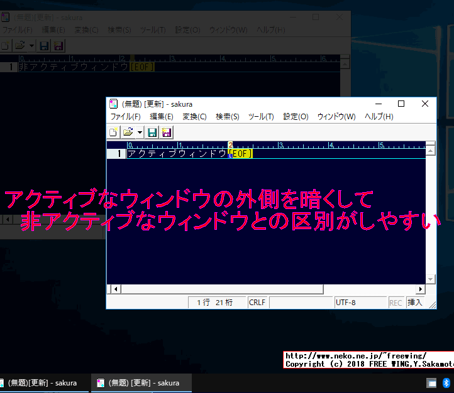This screenshot has height=393, width=454.
Task: Open 検索(S) menu in active sakura window
Action: pyautogui.click(x=227, y=117)
